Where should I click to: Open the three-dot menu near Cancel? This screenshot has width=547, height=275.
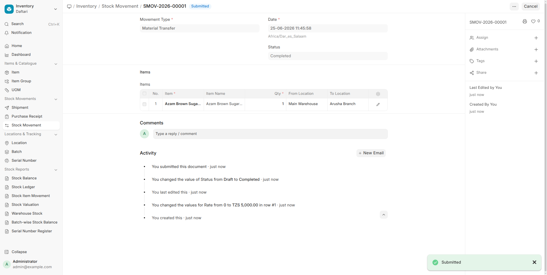pyautogui.click(x=514, y=6)
